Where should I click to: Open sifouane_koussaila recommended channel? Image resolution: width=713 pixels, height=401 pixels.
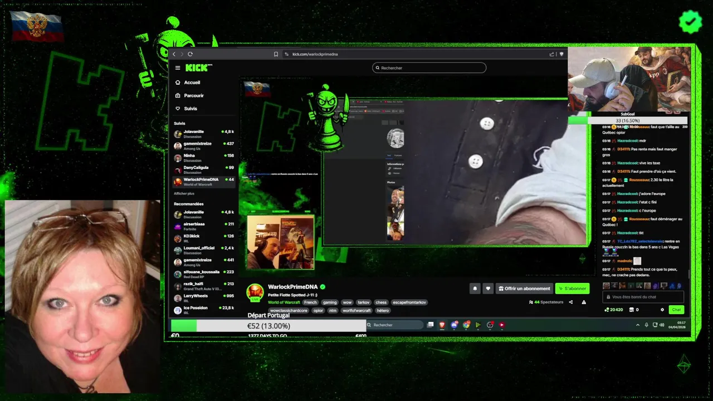tap(204, 274)
